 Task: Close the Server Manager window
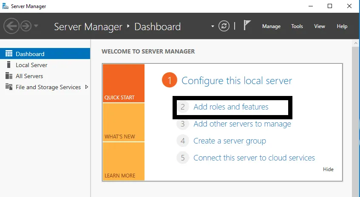tap(349, 6)
